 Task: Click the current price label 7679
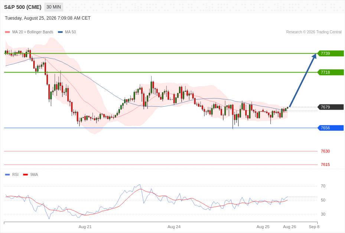click(331, 107)
